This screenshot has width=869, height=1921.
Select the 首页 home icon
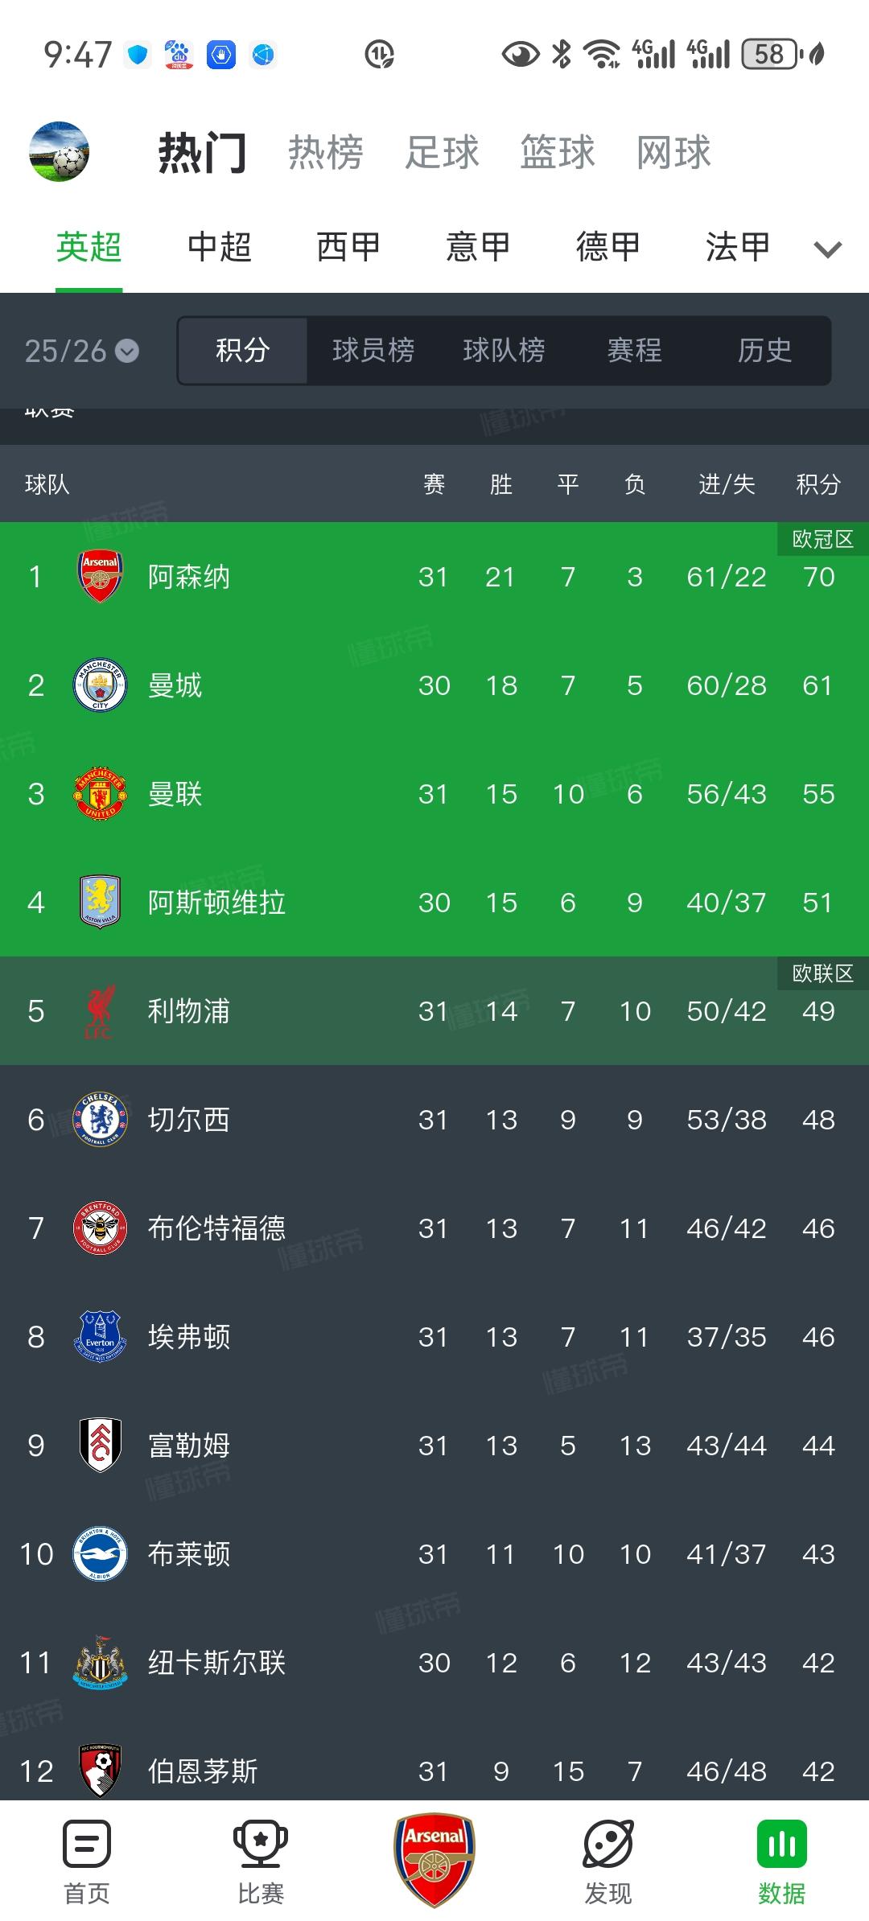[x=85, y=1850]
